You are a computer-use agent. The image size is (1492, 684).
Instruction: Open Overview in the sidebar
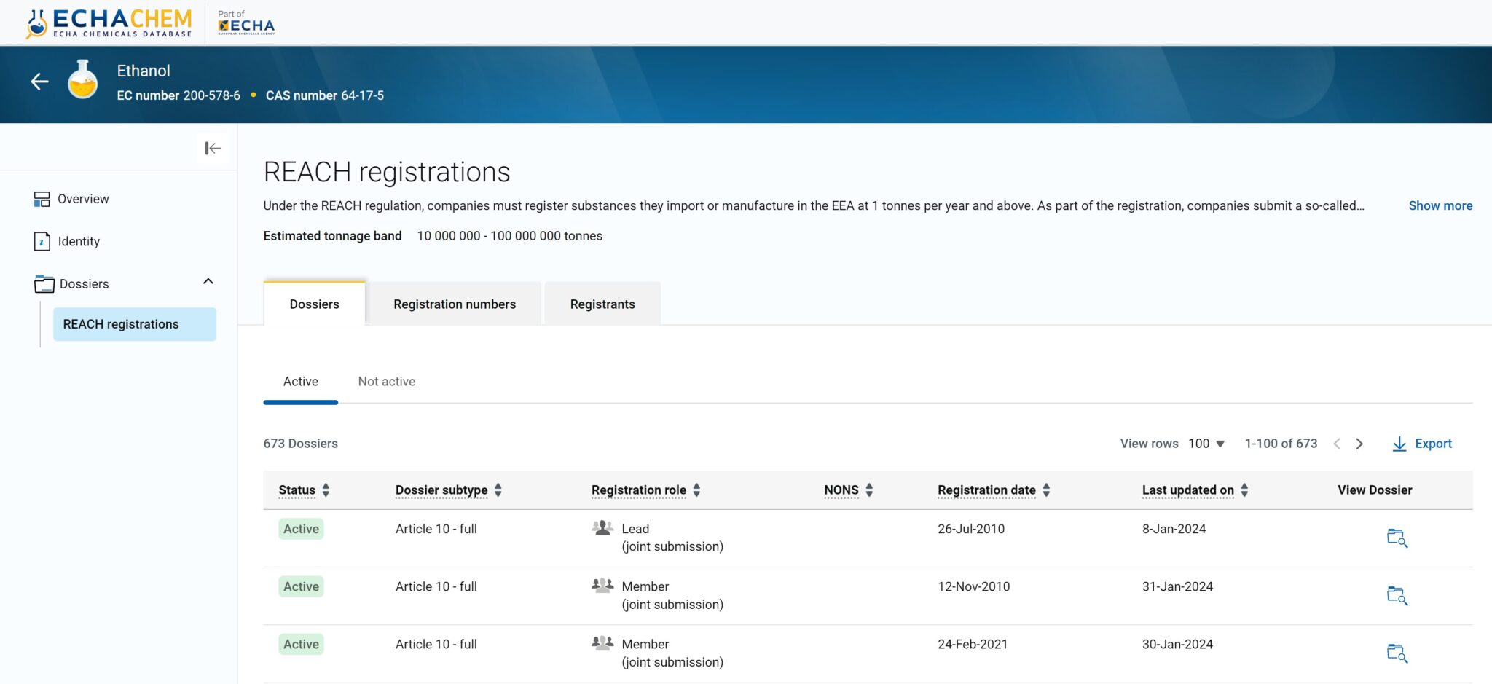pos(83,199)
